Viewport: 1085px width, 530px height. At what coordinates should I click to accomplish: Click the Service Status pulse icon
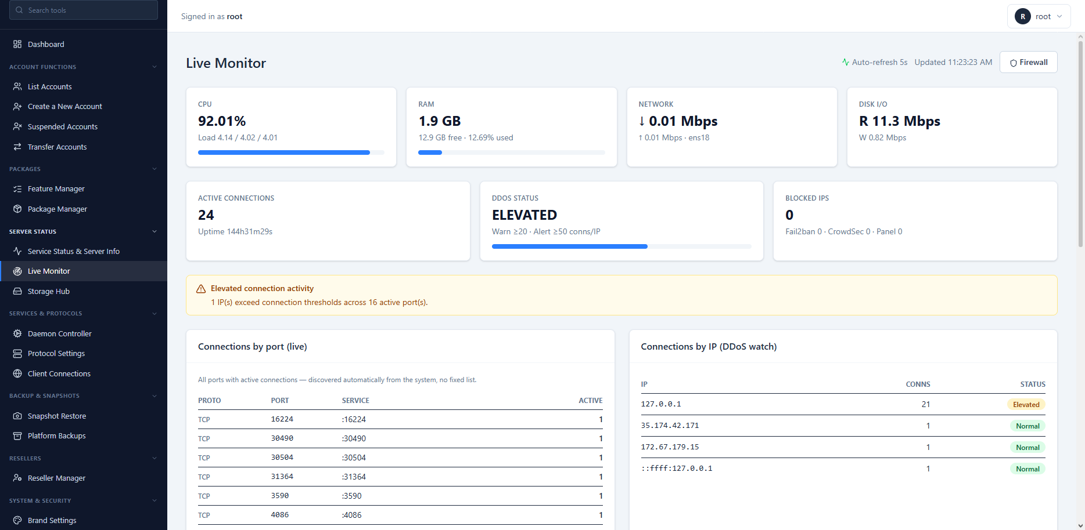pos(17,251)
